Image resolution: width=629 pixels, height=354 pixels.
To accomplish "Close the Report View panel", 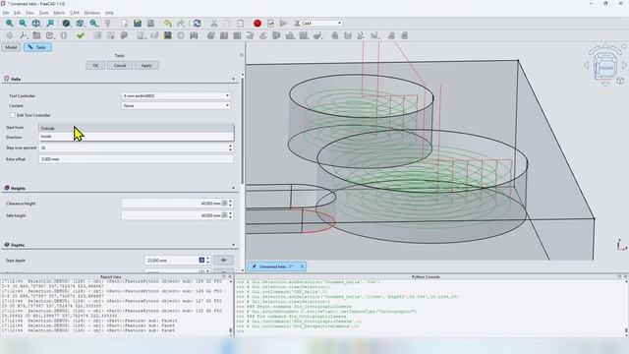I will coord(230,276).
